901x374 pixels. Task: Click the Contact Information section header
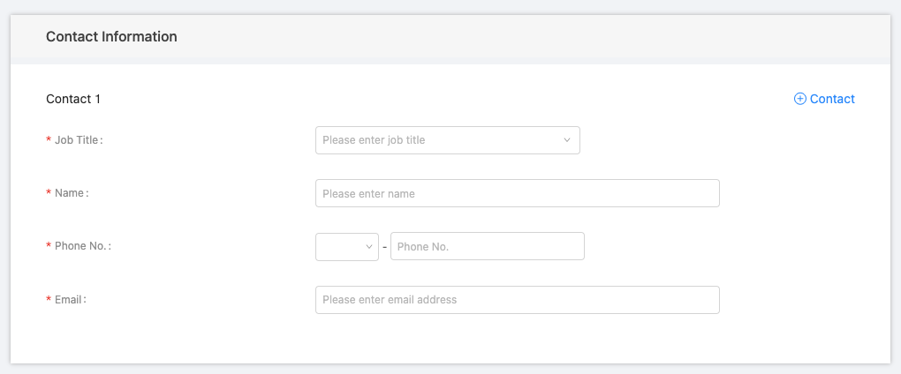click(111, 37)
